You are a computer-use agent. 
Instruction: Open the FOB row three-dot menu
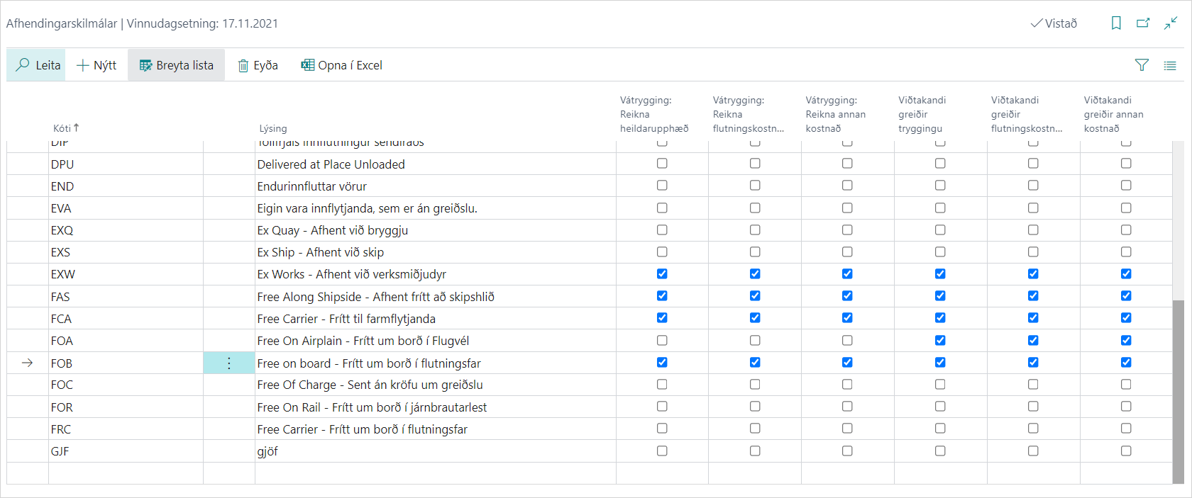coord(229,363)
